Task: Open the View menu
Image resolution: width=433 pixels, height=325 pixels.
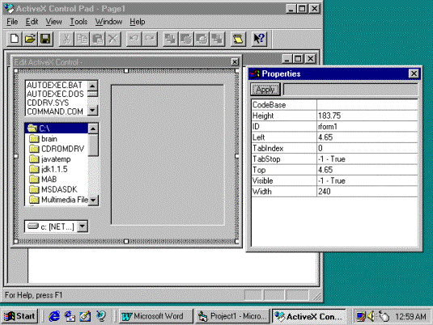Action: tap(53, 22)
